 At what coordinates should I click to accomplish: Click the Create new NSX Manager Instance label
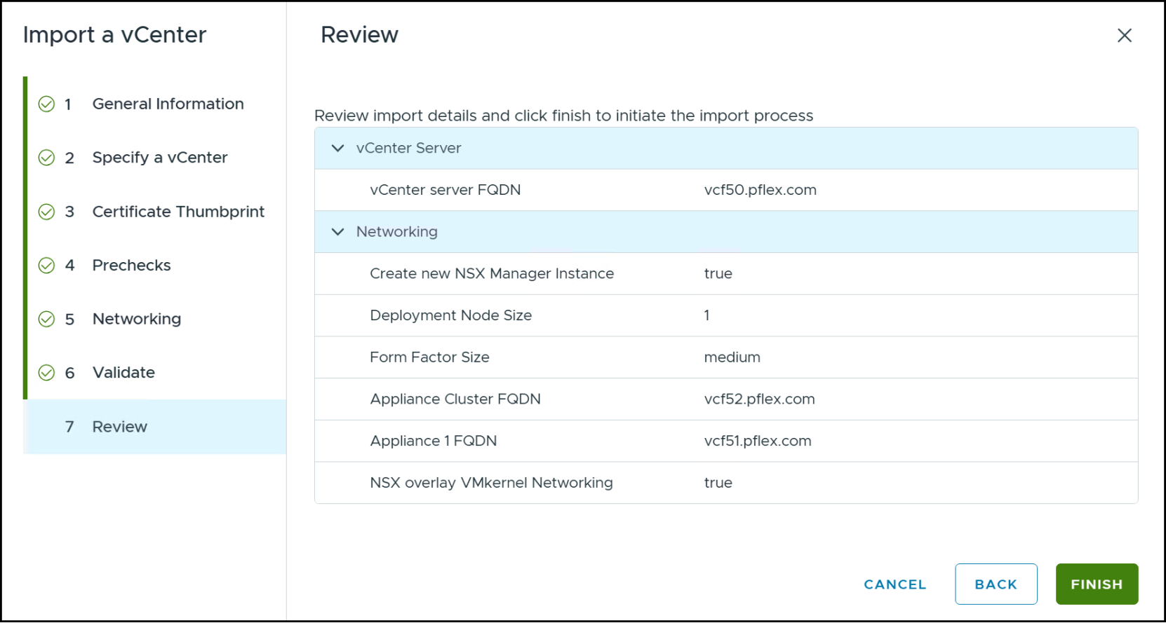coord(492,274)
